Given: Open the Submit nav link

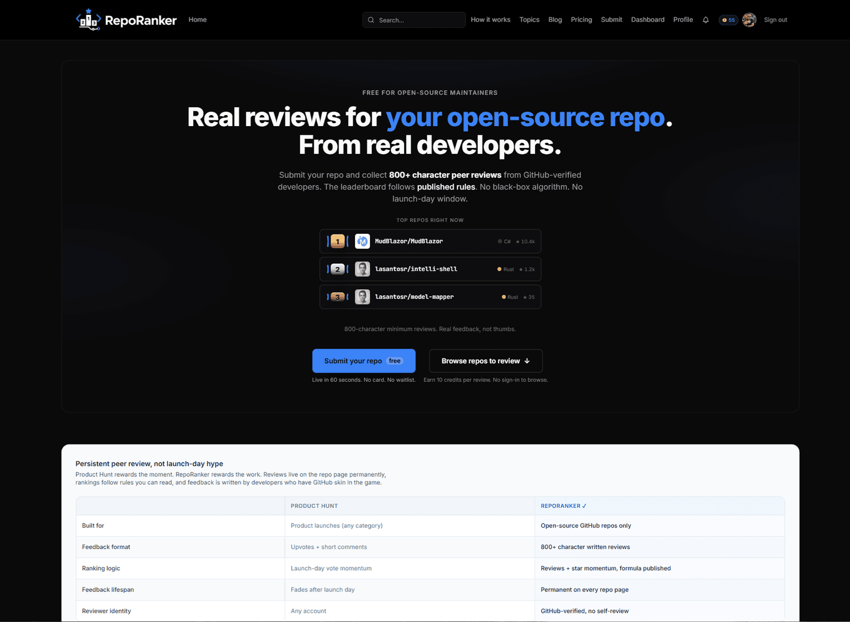Looking at the screenshot, I should 612,20.
